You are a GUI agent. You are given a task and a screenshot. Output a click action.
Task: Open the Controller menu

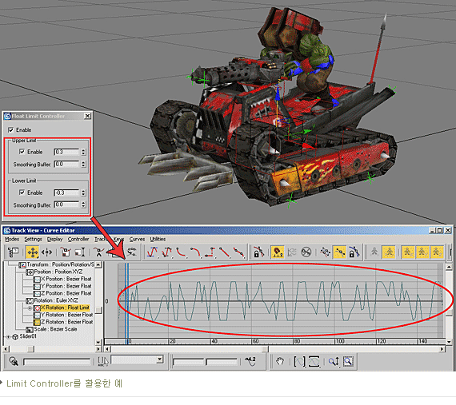point(78,239)
